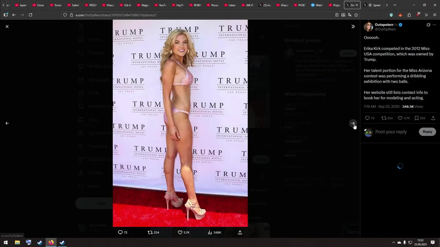Click the browser Forward button
The height and width of the screenshot is (247, 440).
pyautogui.click(x=22, y=15)
